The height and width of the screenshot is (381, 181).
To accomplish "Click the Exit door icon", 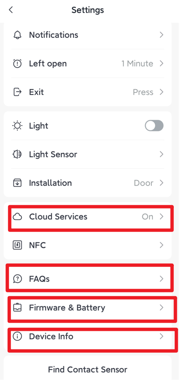I will pyautogui.click(x=17, y=92).
